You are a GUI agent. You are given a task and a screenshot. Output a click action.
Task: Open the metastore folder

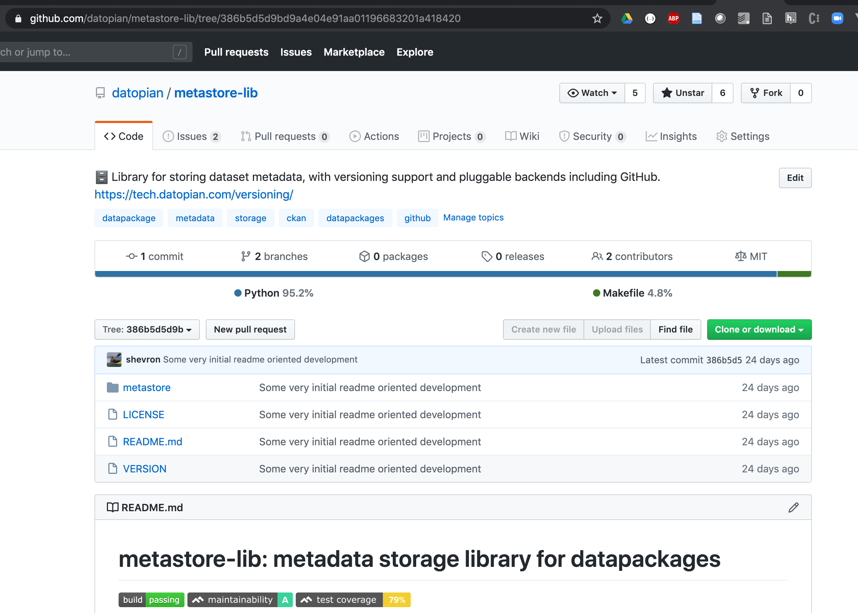[146, 388]
